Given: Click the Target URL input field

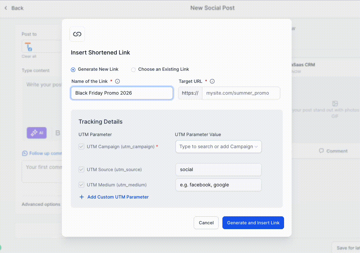Looking at the screenshot, I should click(x=241, y=93).
